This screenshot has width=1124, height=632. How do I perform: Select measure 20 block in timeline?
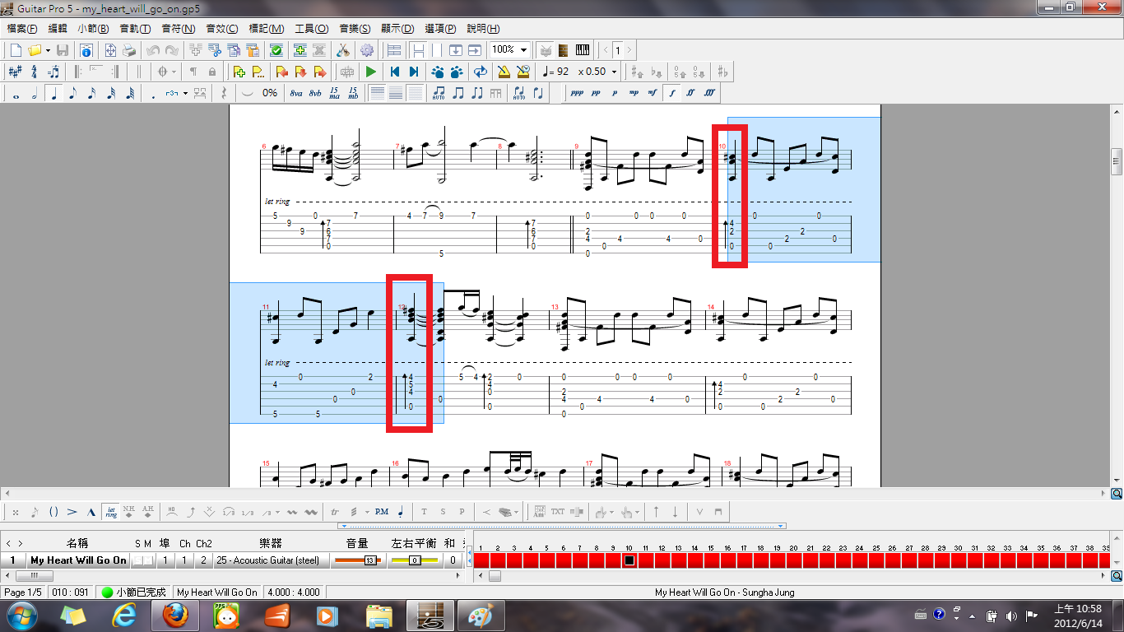point(793,560)
